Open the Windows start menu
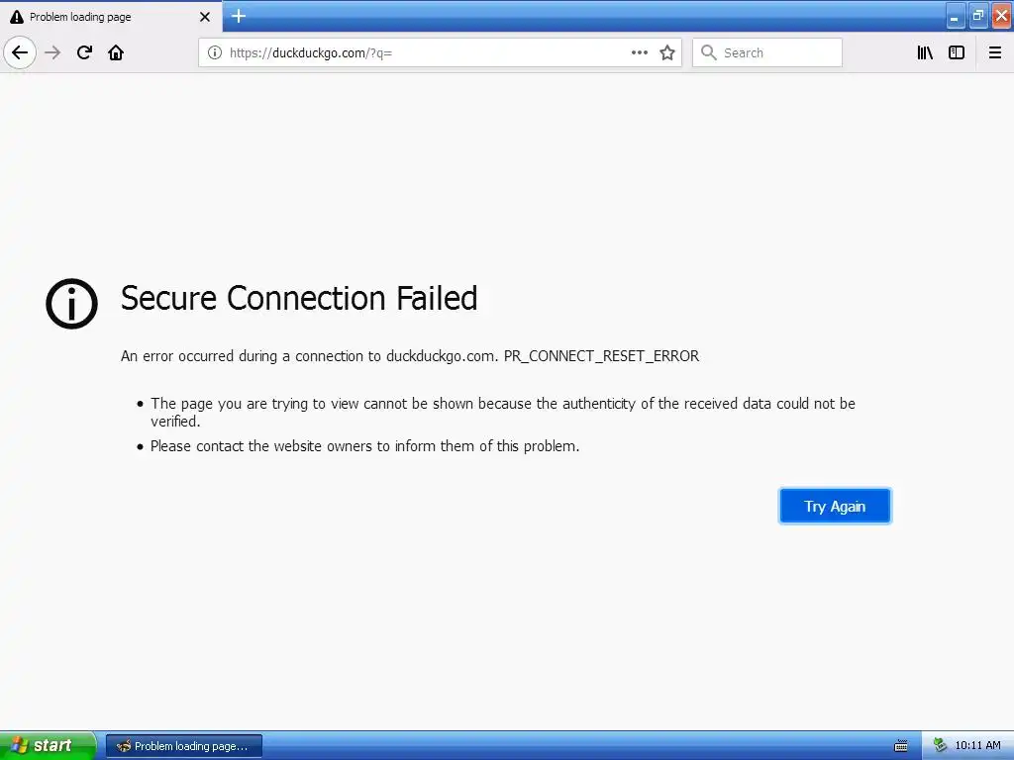The width and height of the screenshot is (1014, 760). click(48, 745)
